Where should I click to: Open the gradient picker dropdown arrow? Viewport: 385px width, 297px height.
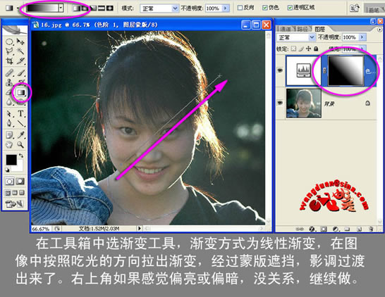[61, 8]
